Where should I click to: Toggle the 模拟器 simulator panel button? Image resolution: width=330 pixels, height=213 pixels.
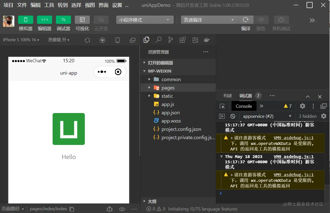coord(26,20)
